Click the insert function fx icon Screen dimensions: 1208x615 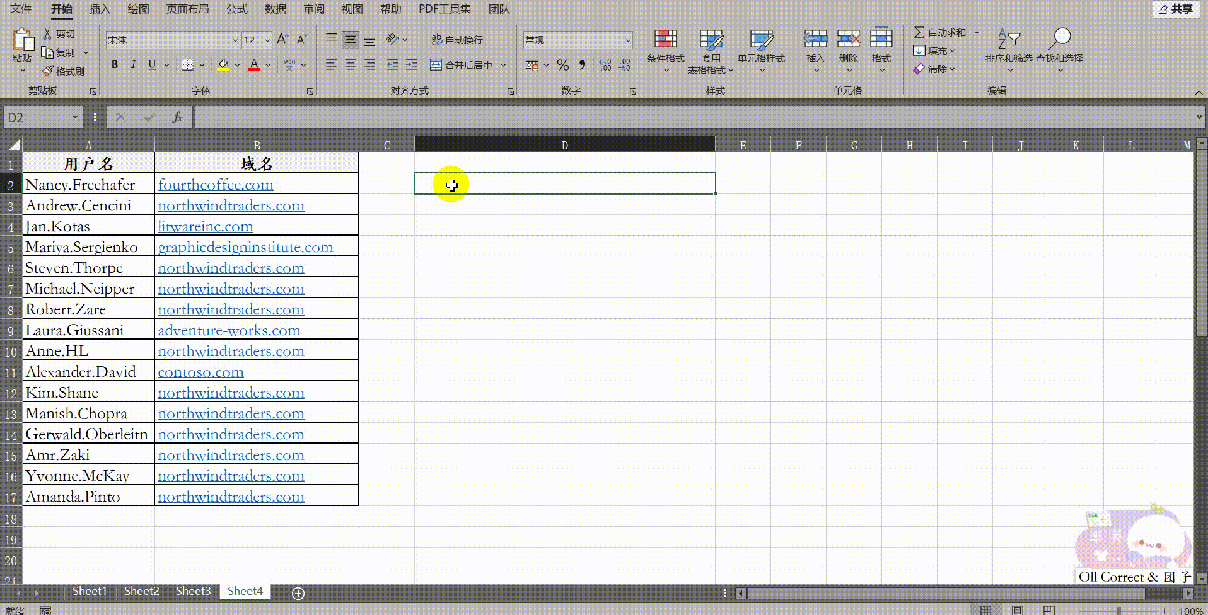(x=177, y=117)
